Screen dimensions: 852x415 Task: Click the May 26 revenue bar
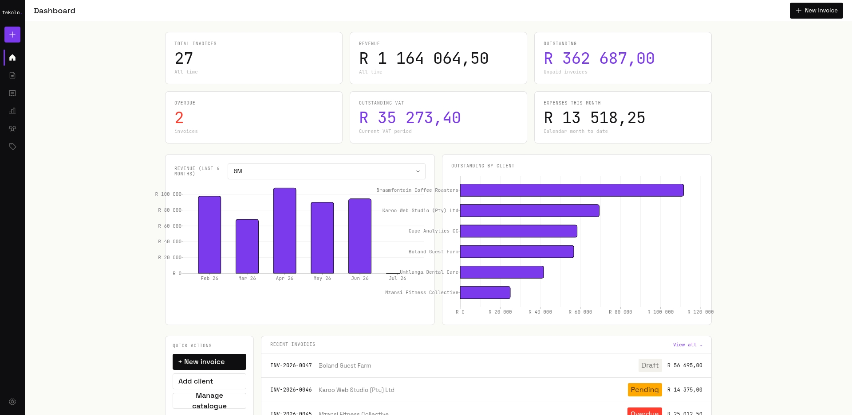tap(322, 238)
